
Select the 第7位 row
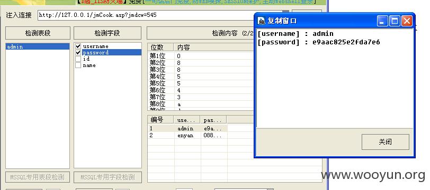coord(201,97)
